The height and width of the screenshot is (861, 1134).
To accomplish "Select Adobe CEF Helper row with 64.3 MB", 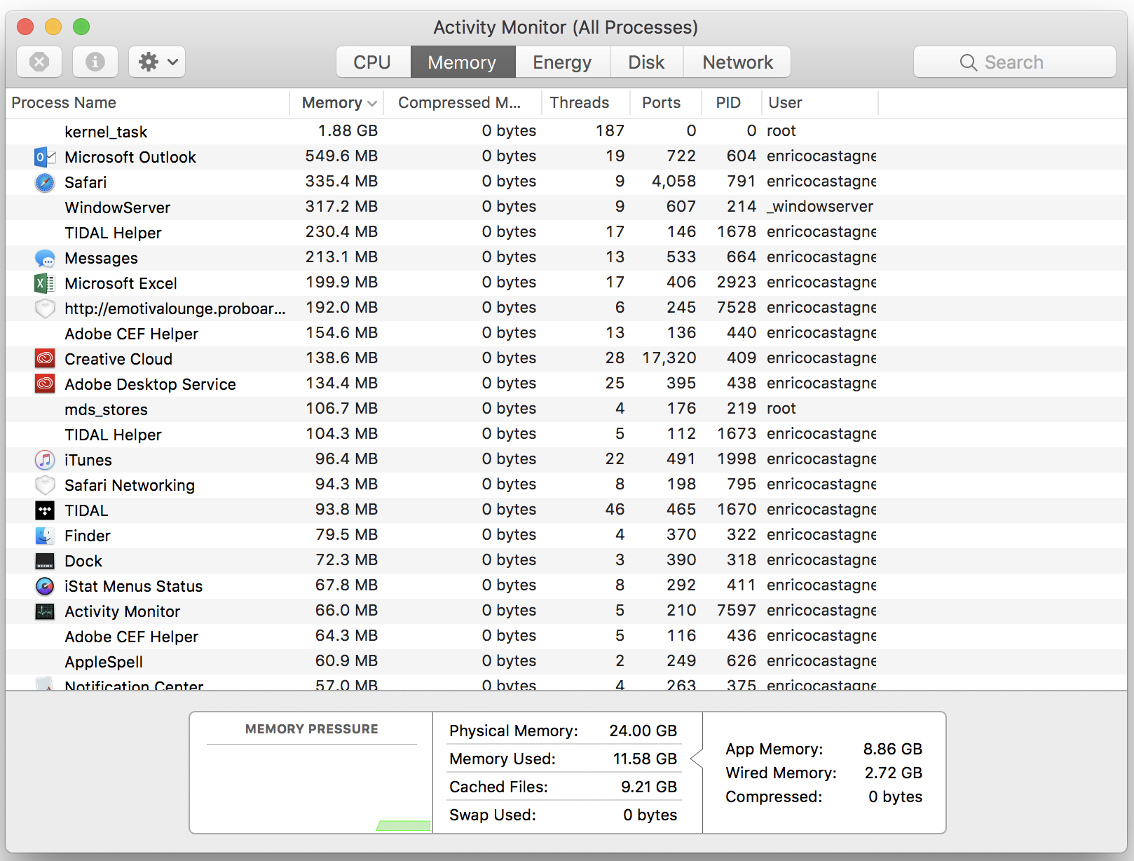I will click(x=566, y=636).
